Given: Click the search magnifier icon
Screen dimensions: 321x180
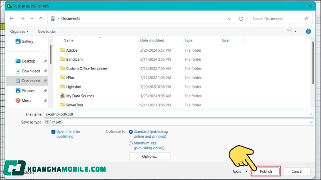Looking at the screenshot, I should tap(306, 18).
